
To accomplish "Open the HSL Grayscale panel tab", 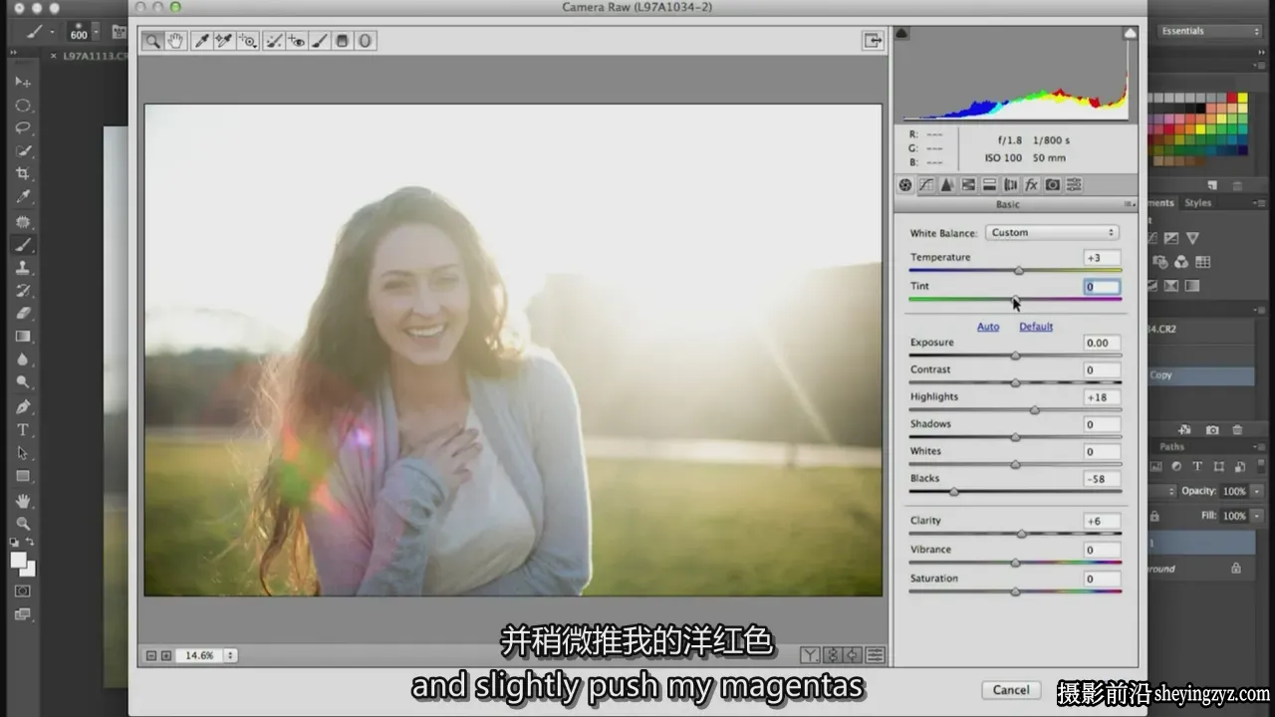I will pyautogui.click(x=968, y=185).
